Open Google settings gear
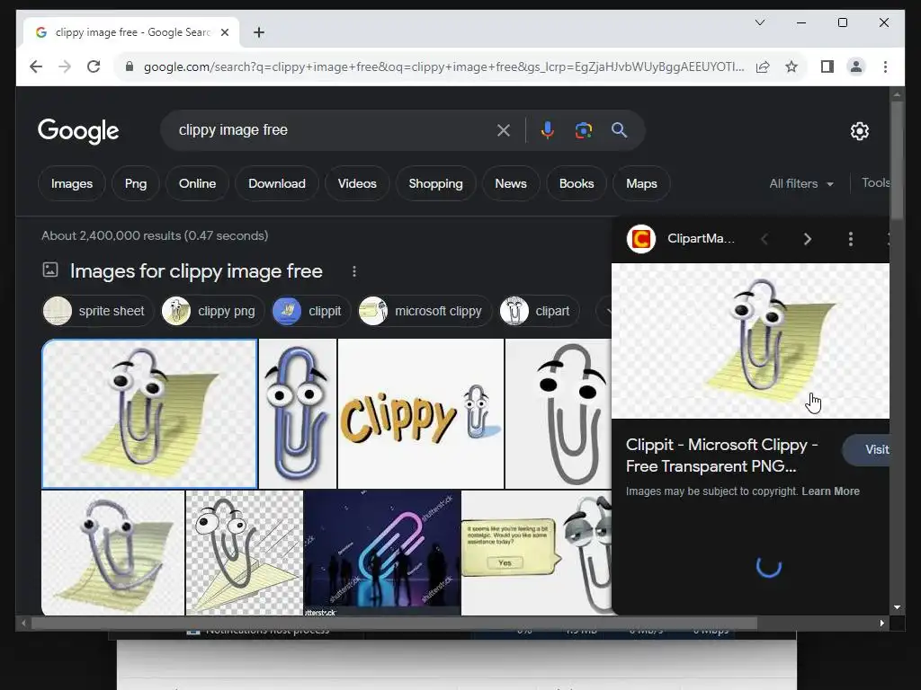921x690 pixels. click(x=859, y=131)
